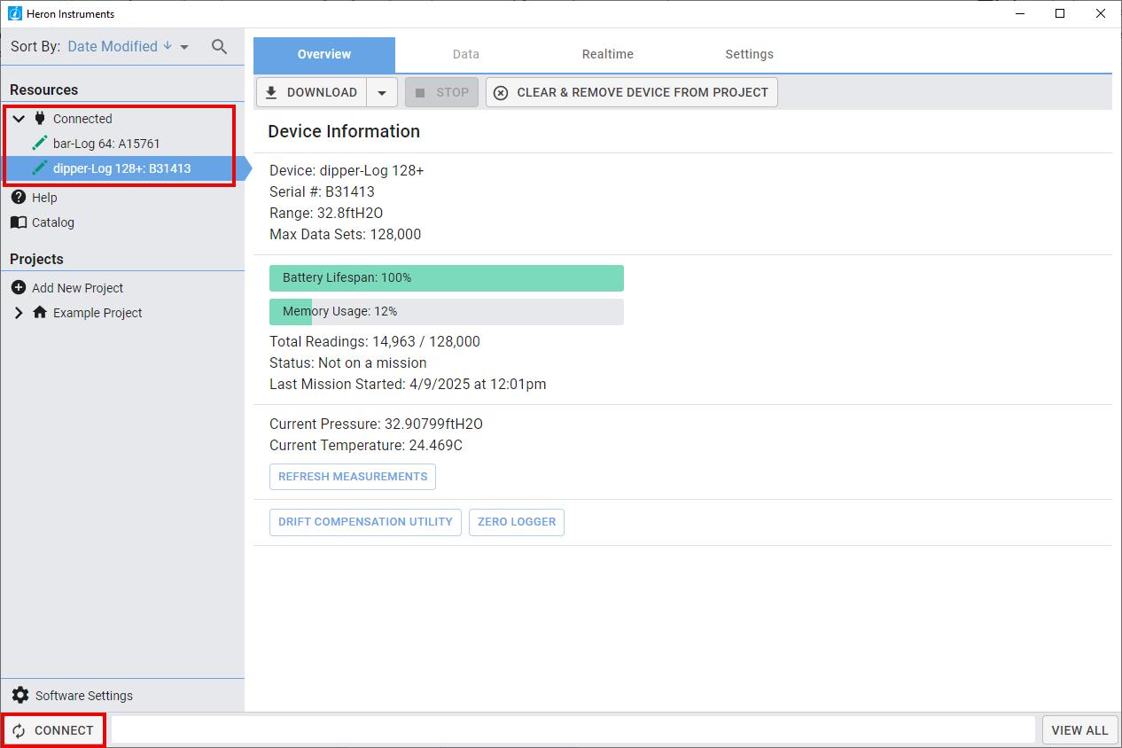This screenshot has width=1122, height=748.
Task: Click the status message field beside CONNECT
Action: pyautogui.click(x=573, y=730)
